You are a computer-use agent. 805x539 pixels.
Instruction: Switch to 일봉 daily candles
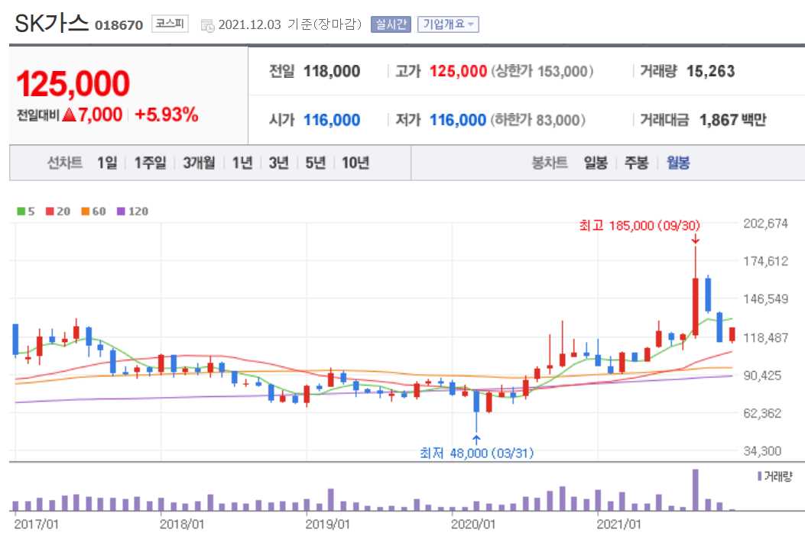[595, 163]
